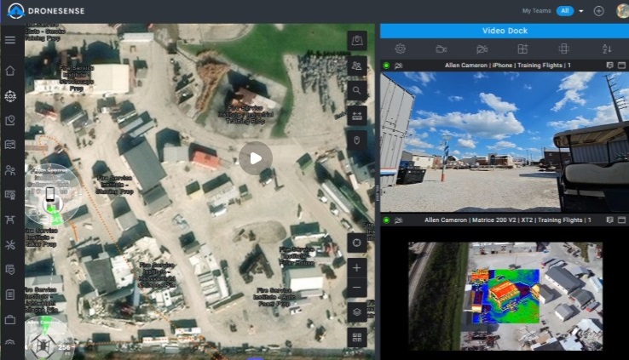Collapse the sidebar using bottom chevron icon
629x360 pixels.
[x=10, y=342]
